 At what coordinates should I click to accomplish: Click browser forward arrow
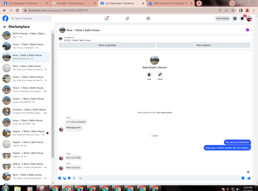(x=11, y=10)
